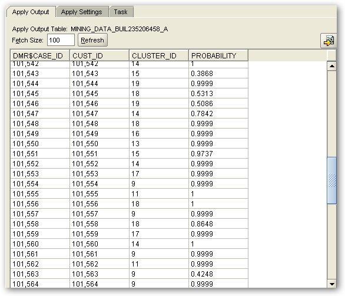
Task: Click CUST_ID cell 101,563
Action: pyautogui.click(x=99, y=274)
